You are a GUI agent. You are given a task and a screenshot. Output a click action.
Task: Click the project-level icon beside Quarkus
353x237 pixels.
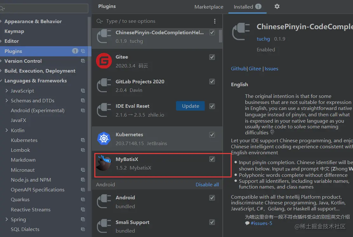pos(83,200)
